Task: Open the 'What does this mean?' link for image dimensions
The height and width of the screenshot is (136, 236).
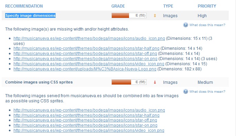Action: point(207,25)
